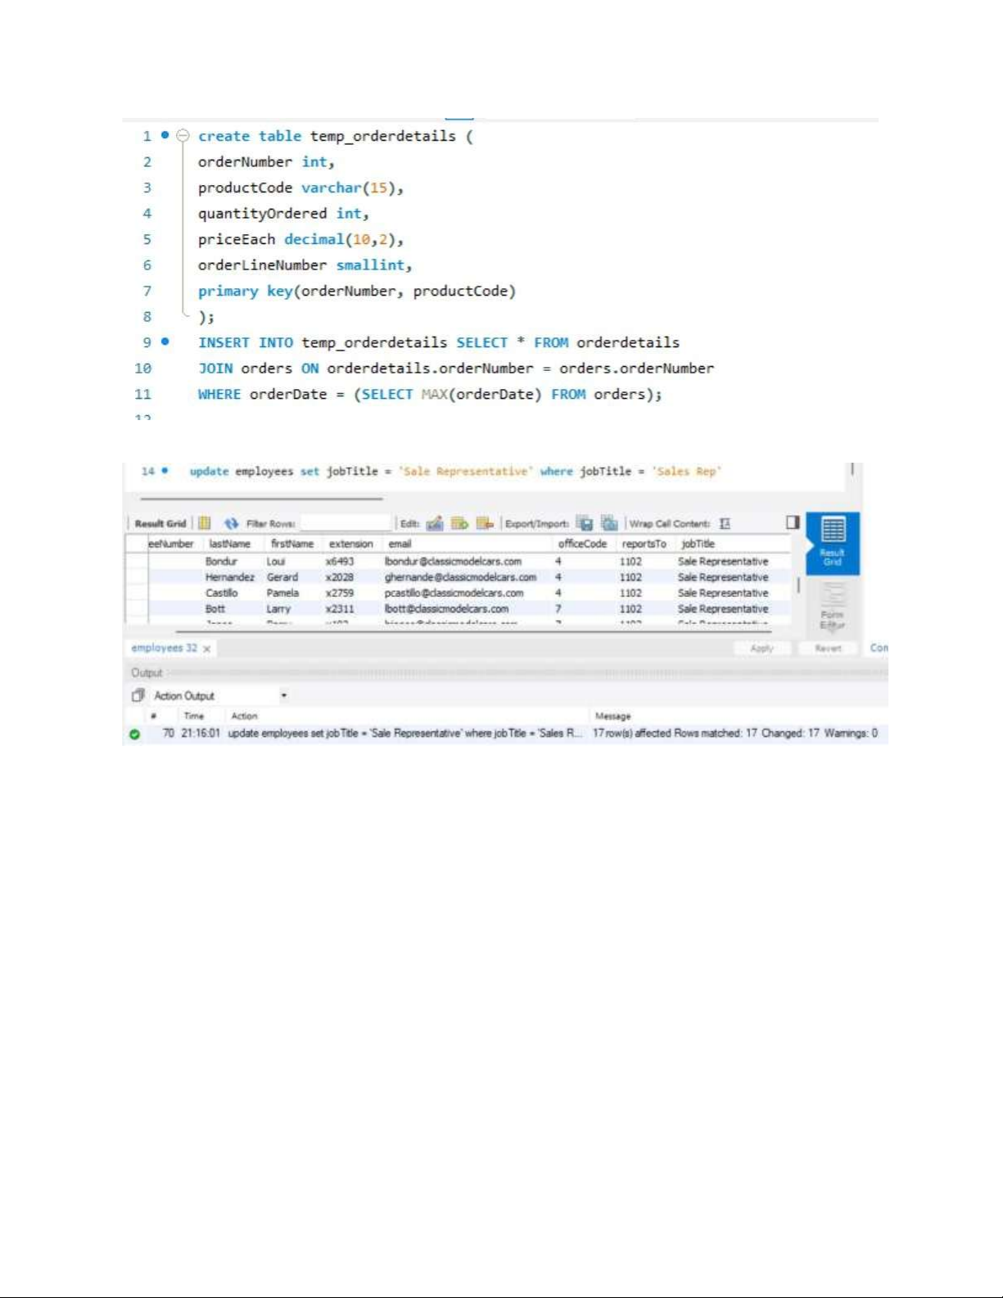Viewport: 1003px width, 1298px height.
Task: Select the Result Grid view icon
Action: pyautogui.click(x=833, y=540)
